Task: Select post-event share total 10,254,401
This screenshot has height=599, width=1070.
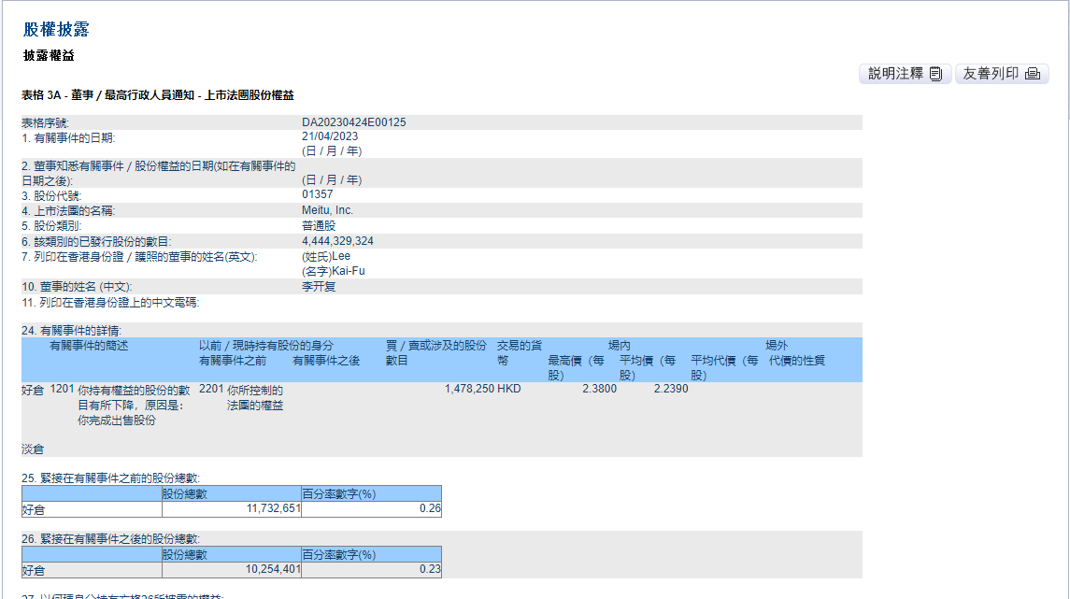Action: tap(274, 569)
